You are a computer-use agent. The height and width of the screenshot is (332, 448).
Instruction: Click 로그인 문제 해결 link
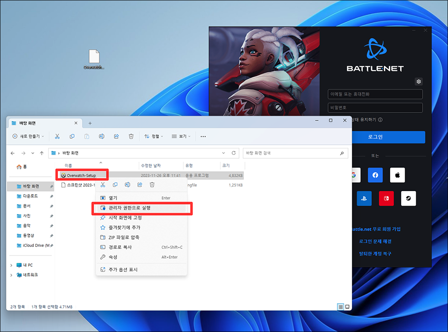(375, 241)
